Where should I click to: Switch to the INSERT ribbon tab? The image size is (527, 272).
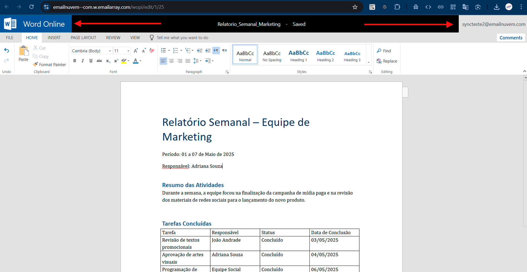54,38
